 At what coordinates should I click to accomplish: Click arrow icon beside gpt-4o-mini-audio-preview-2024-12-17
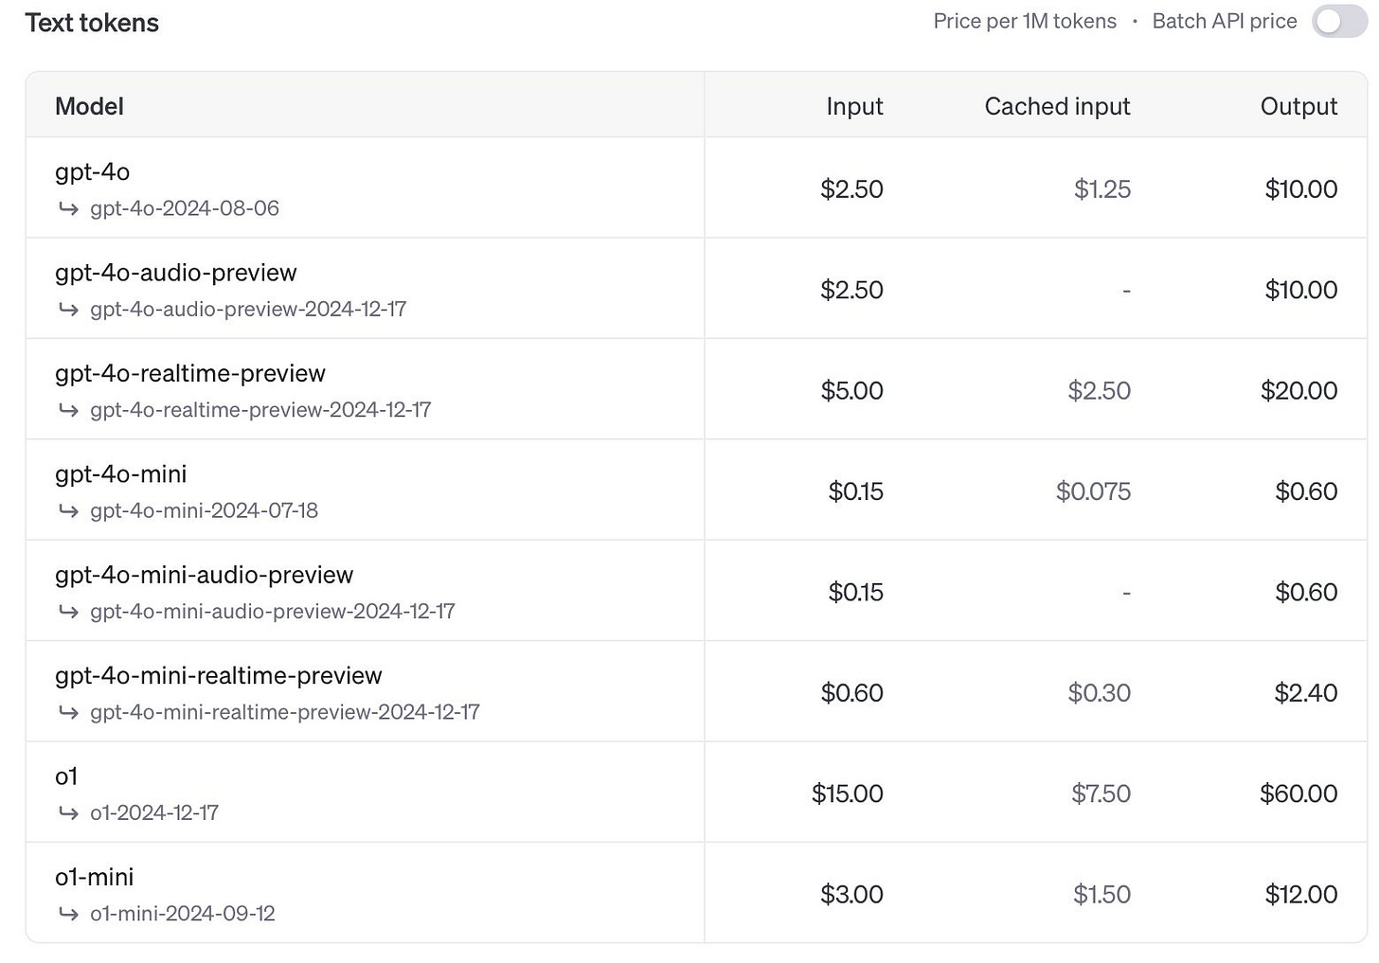point(68,612)
